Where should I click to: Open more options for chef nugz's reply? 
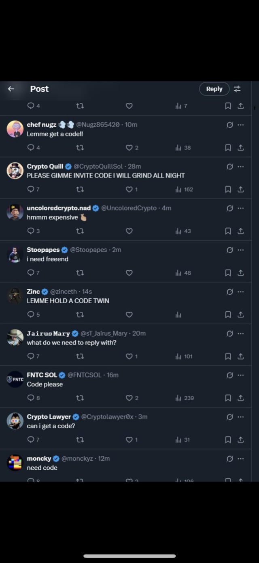[241, 125]
